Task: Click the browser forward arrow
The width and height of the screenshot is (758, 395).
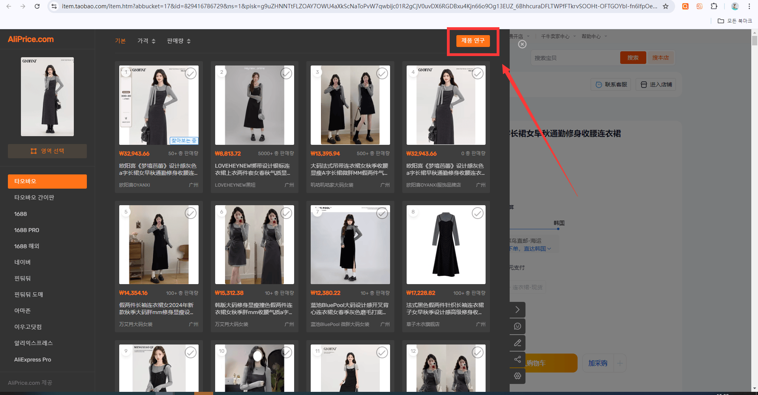Action: [23, 6]
